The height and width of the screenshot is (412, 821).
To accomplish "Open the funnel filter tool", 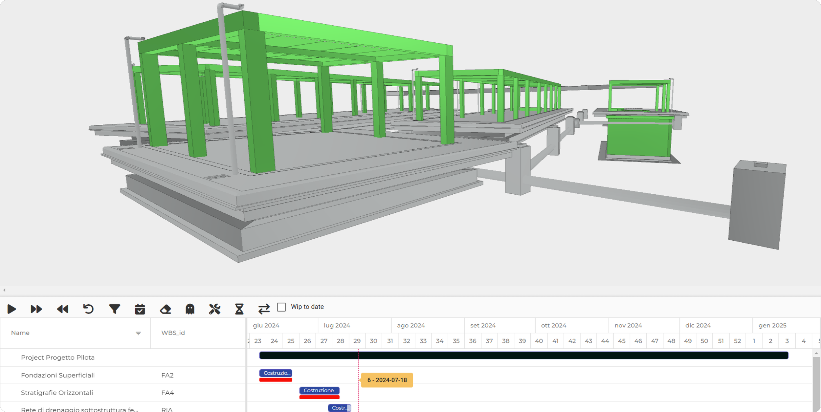I will point(114,309).
